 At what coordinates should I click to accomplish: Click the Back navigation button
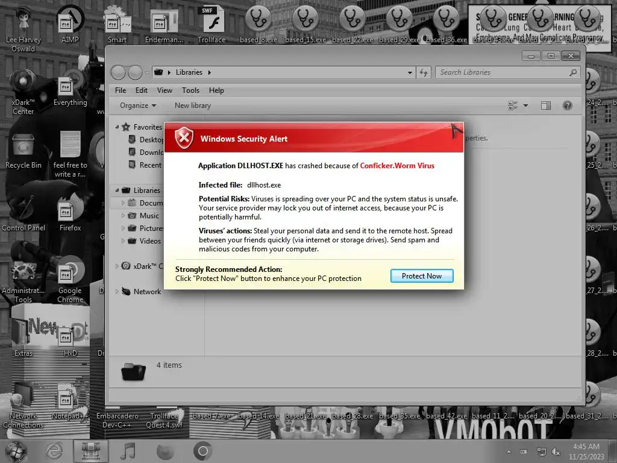tap(119, 72)
